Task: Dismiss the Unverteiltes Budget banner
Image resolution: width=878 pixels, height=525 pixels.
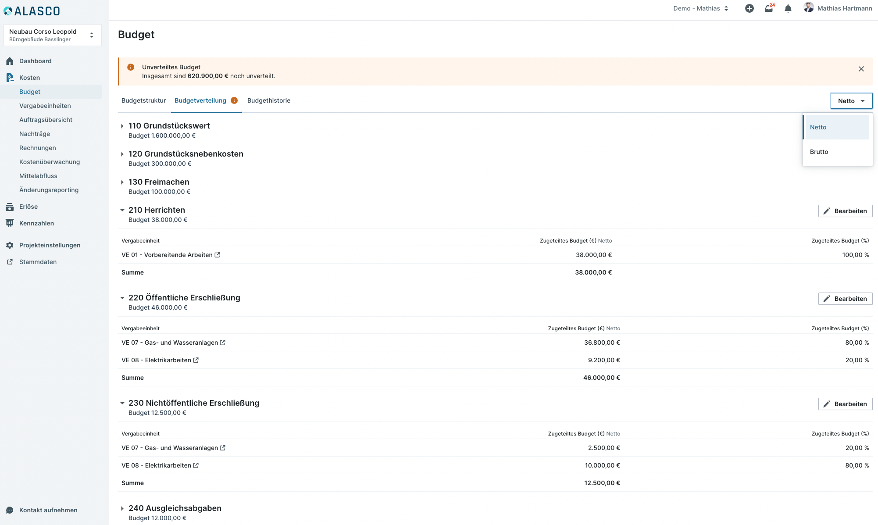Action: tap(861, 69)
